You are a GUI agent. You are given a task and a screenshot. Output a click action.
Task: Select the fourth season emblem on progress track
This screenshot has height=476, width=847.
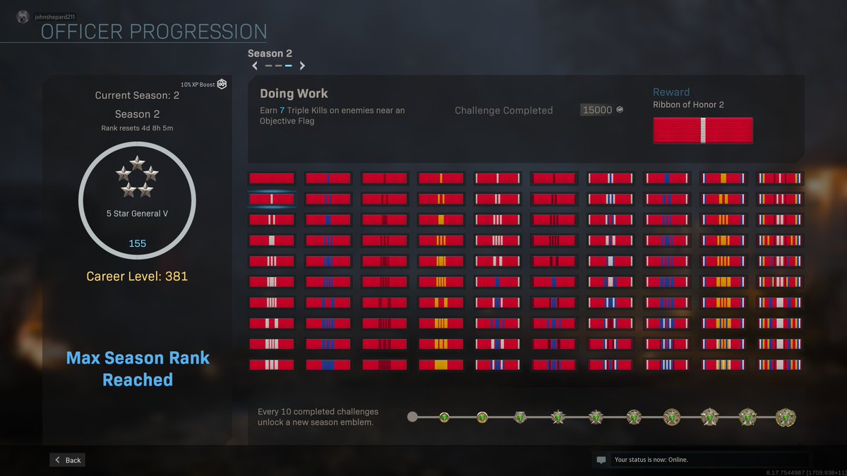(x=558, y=417)
